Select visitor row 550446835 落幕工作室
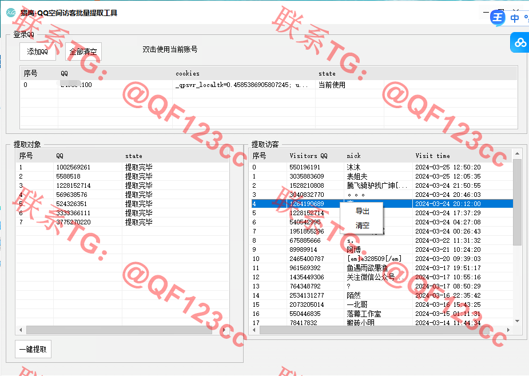Viewport: 529px width, 376px height. click(382, 314)
